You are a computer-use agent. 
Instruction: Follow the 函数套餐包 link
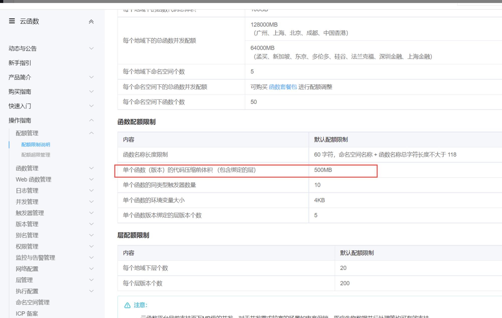tap(283, 87)
